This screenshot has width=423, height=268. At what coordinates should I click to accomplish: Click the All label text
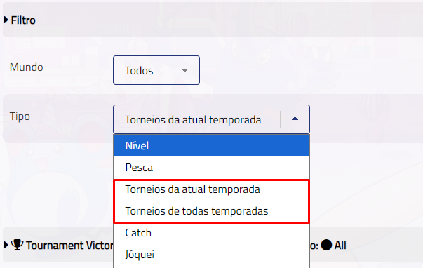click(340, 246)
